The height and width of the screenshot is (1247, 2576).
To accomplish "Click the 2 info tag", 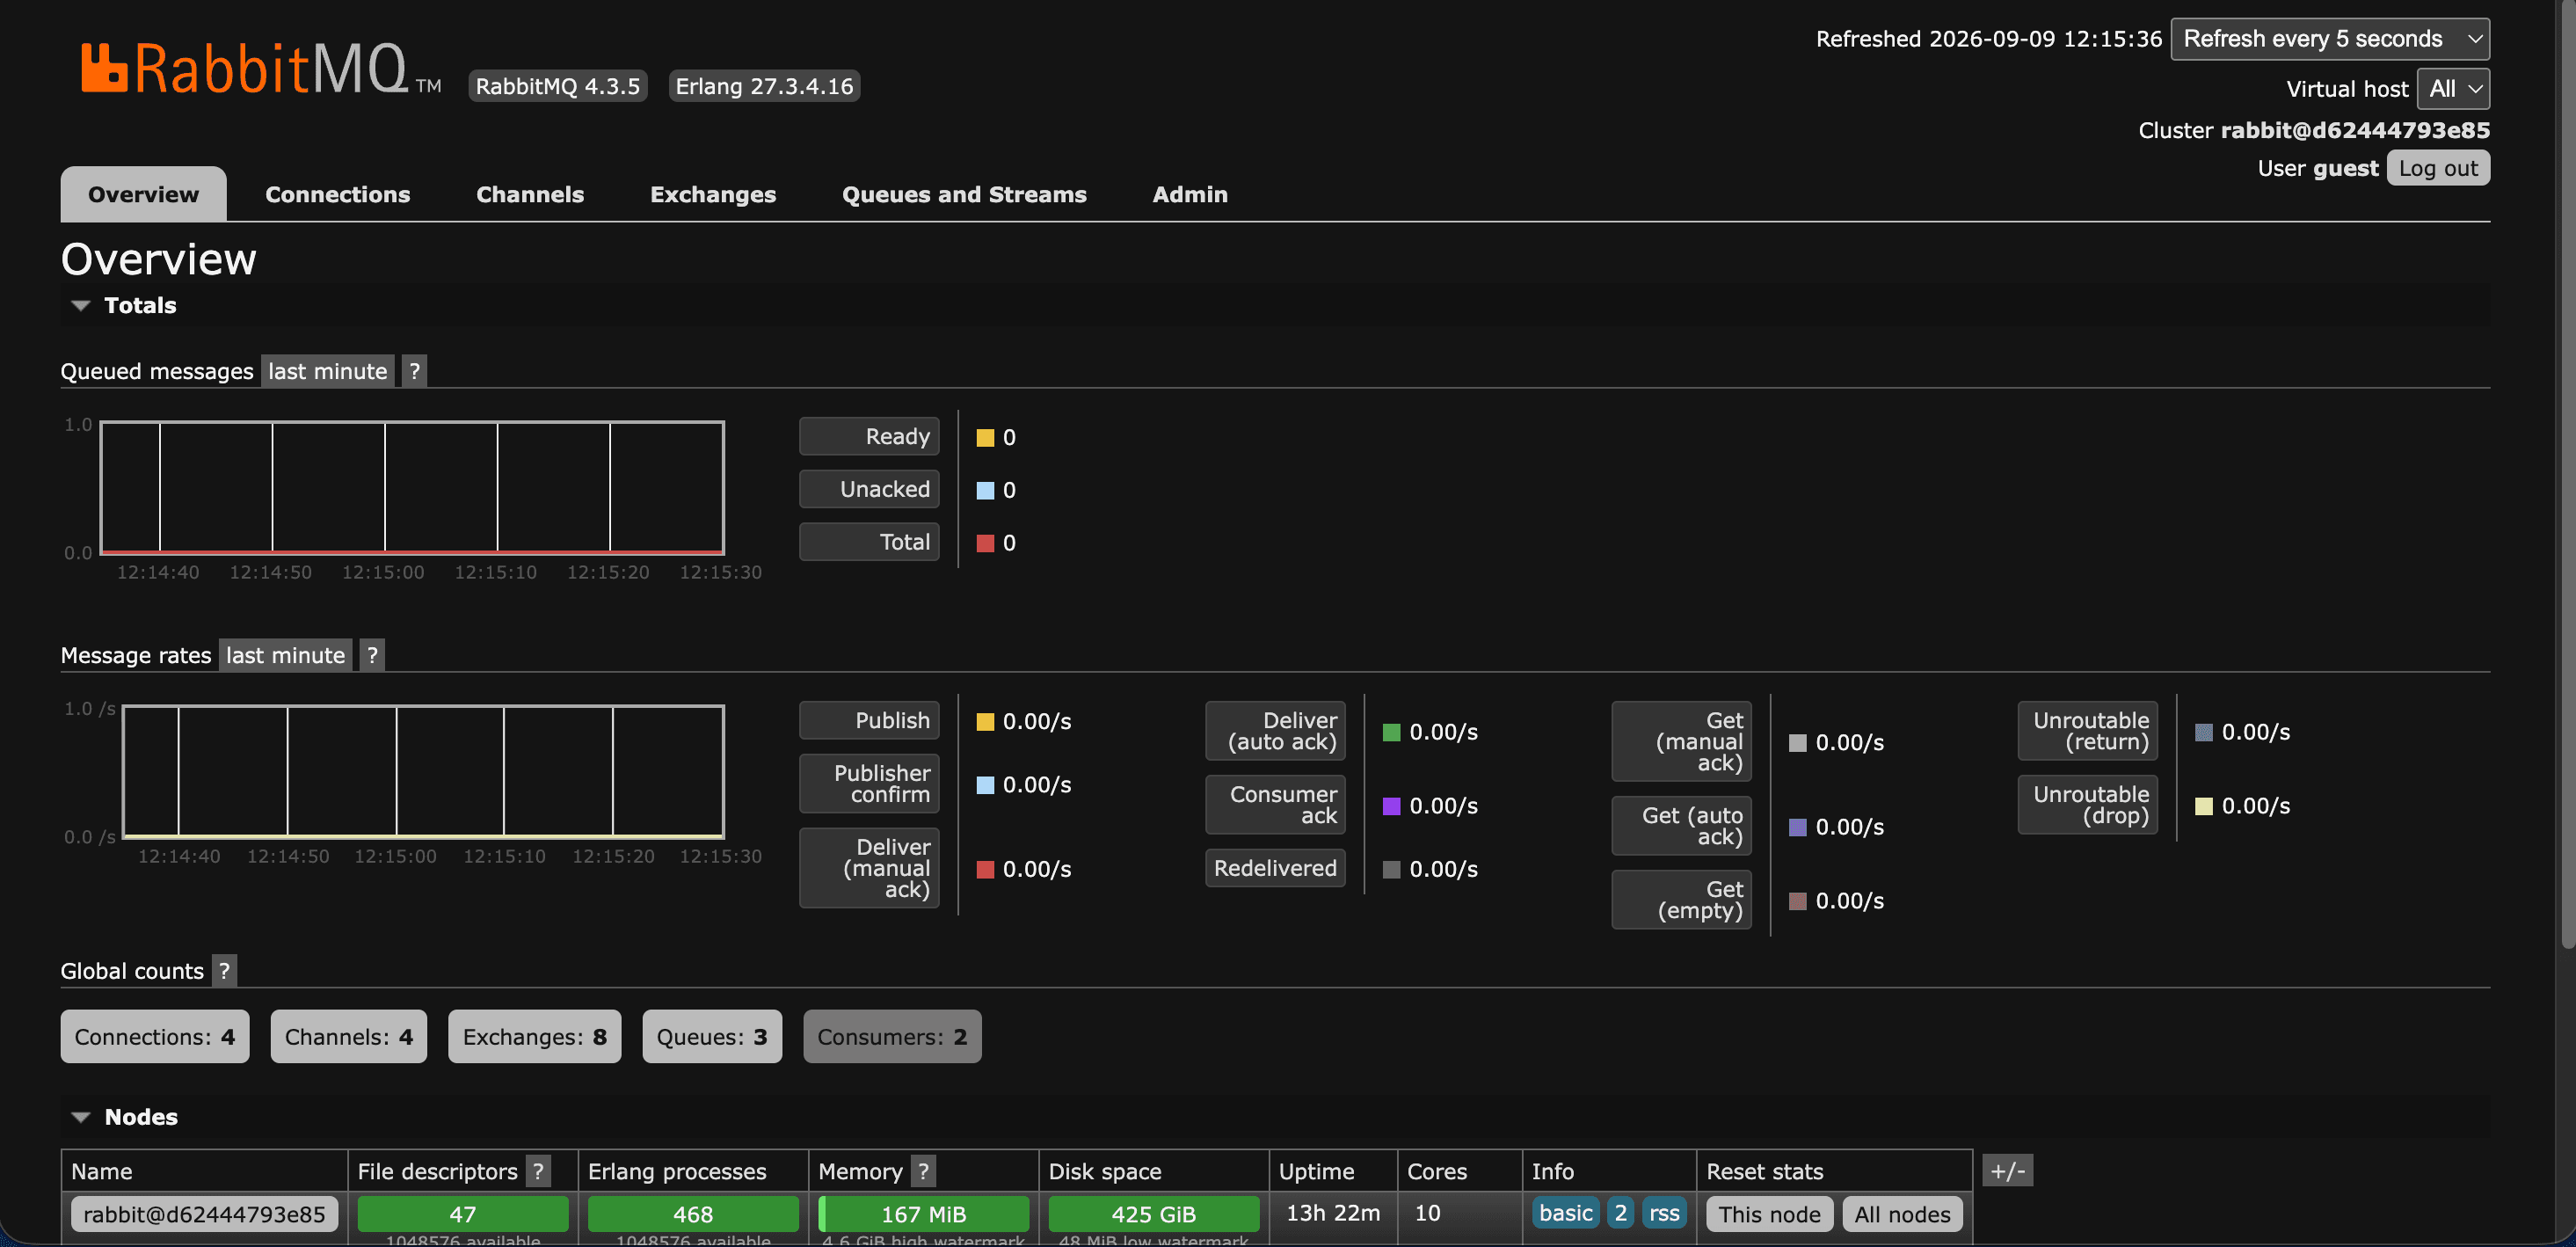I will point(1620,1213).
